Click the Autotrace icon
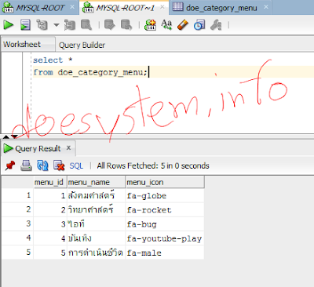 pyautogui.click(x=70, y=25)
